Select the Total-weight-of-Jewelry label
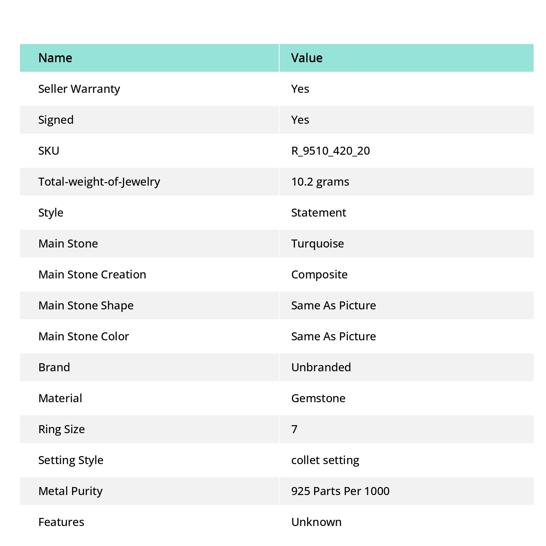 [x=99, y=182]
